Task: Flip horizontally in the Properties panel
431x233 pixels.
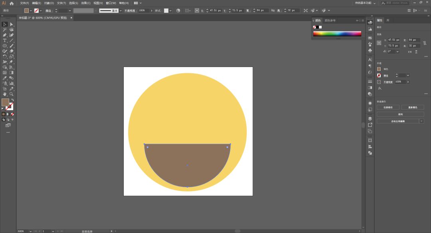Action: click(410, 51)
